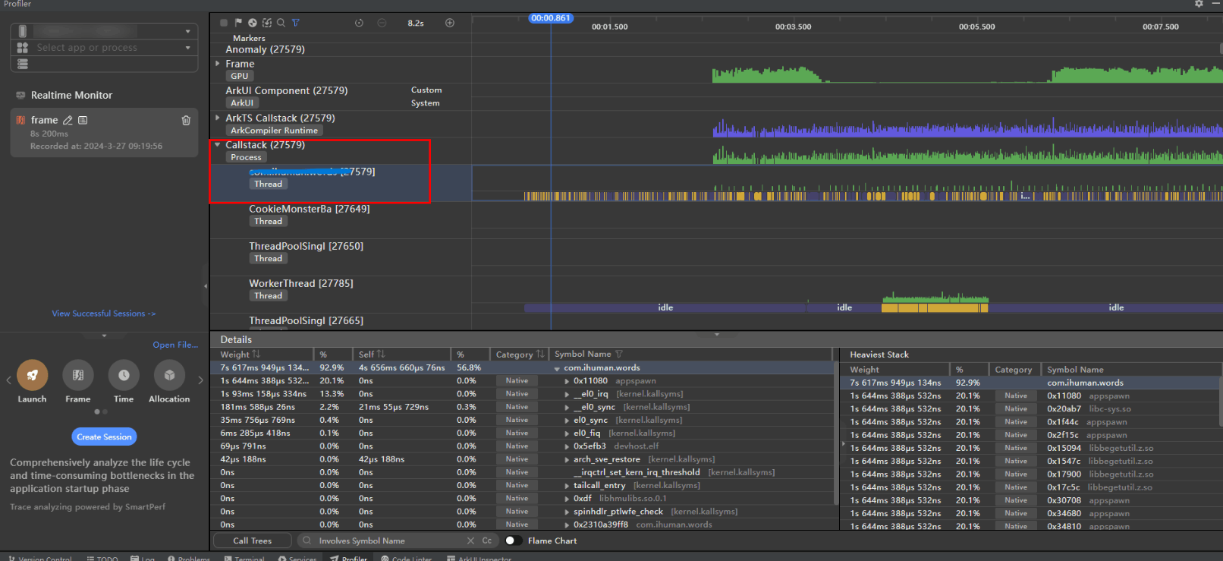Open the TODO tool window tab

coord(102,558)
